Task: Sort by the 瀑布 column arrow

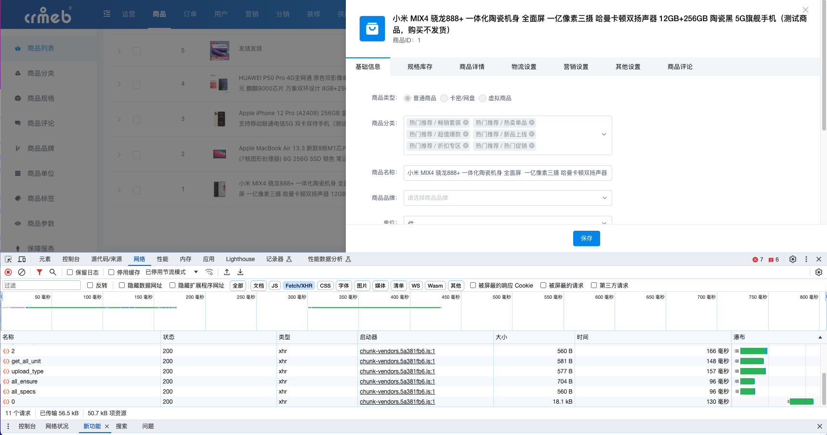Action: [x=820, y=337]
